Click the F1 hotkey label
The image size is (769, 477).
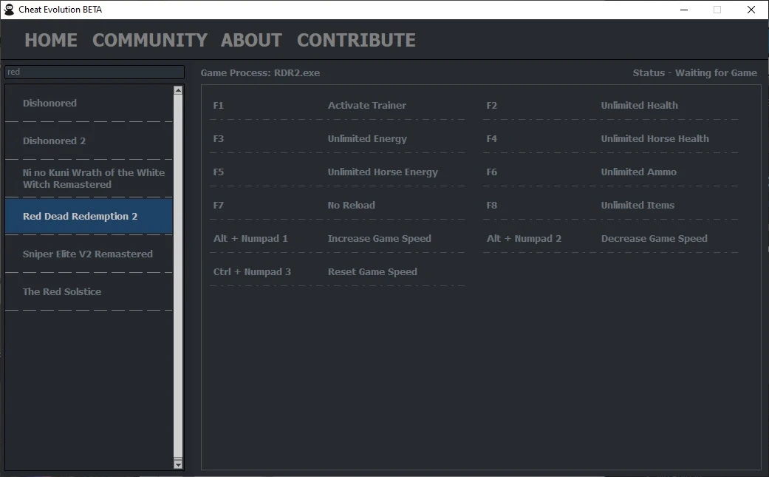[218, 105]
